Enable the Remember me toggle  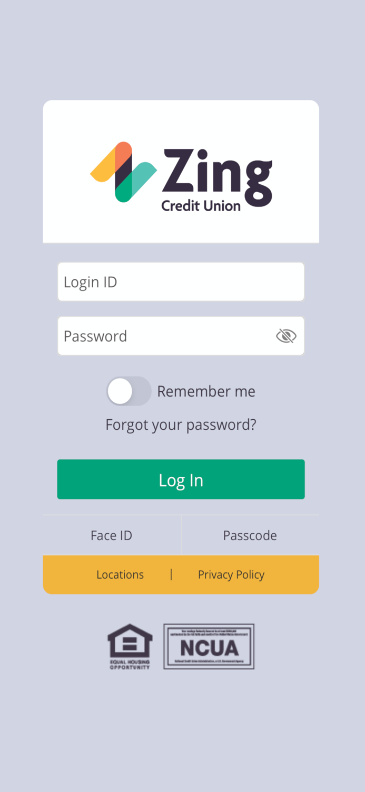click(129, 391)
